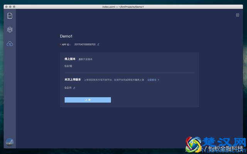Click the upload version number 0.0.11

[68, 88]
